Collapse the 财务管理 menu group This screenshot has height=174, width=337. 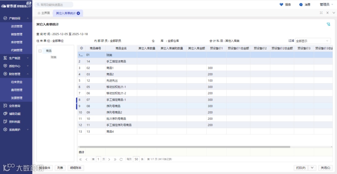click(28, 74)
